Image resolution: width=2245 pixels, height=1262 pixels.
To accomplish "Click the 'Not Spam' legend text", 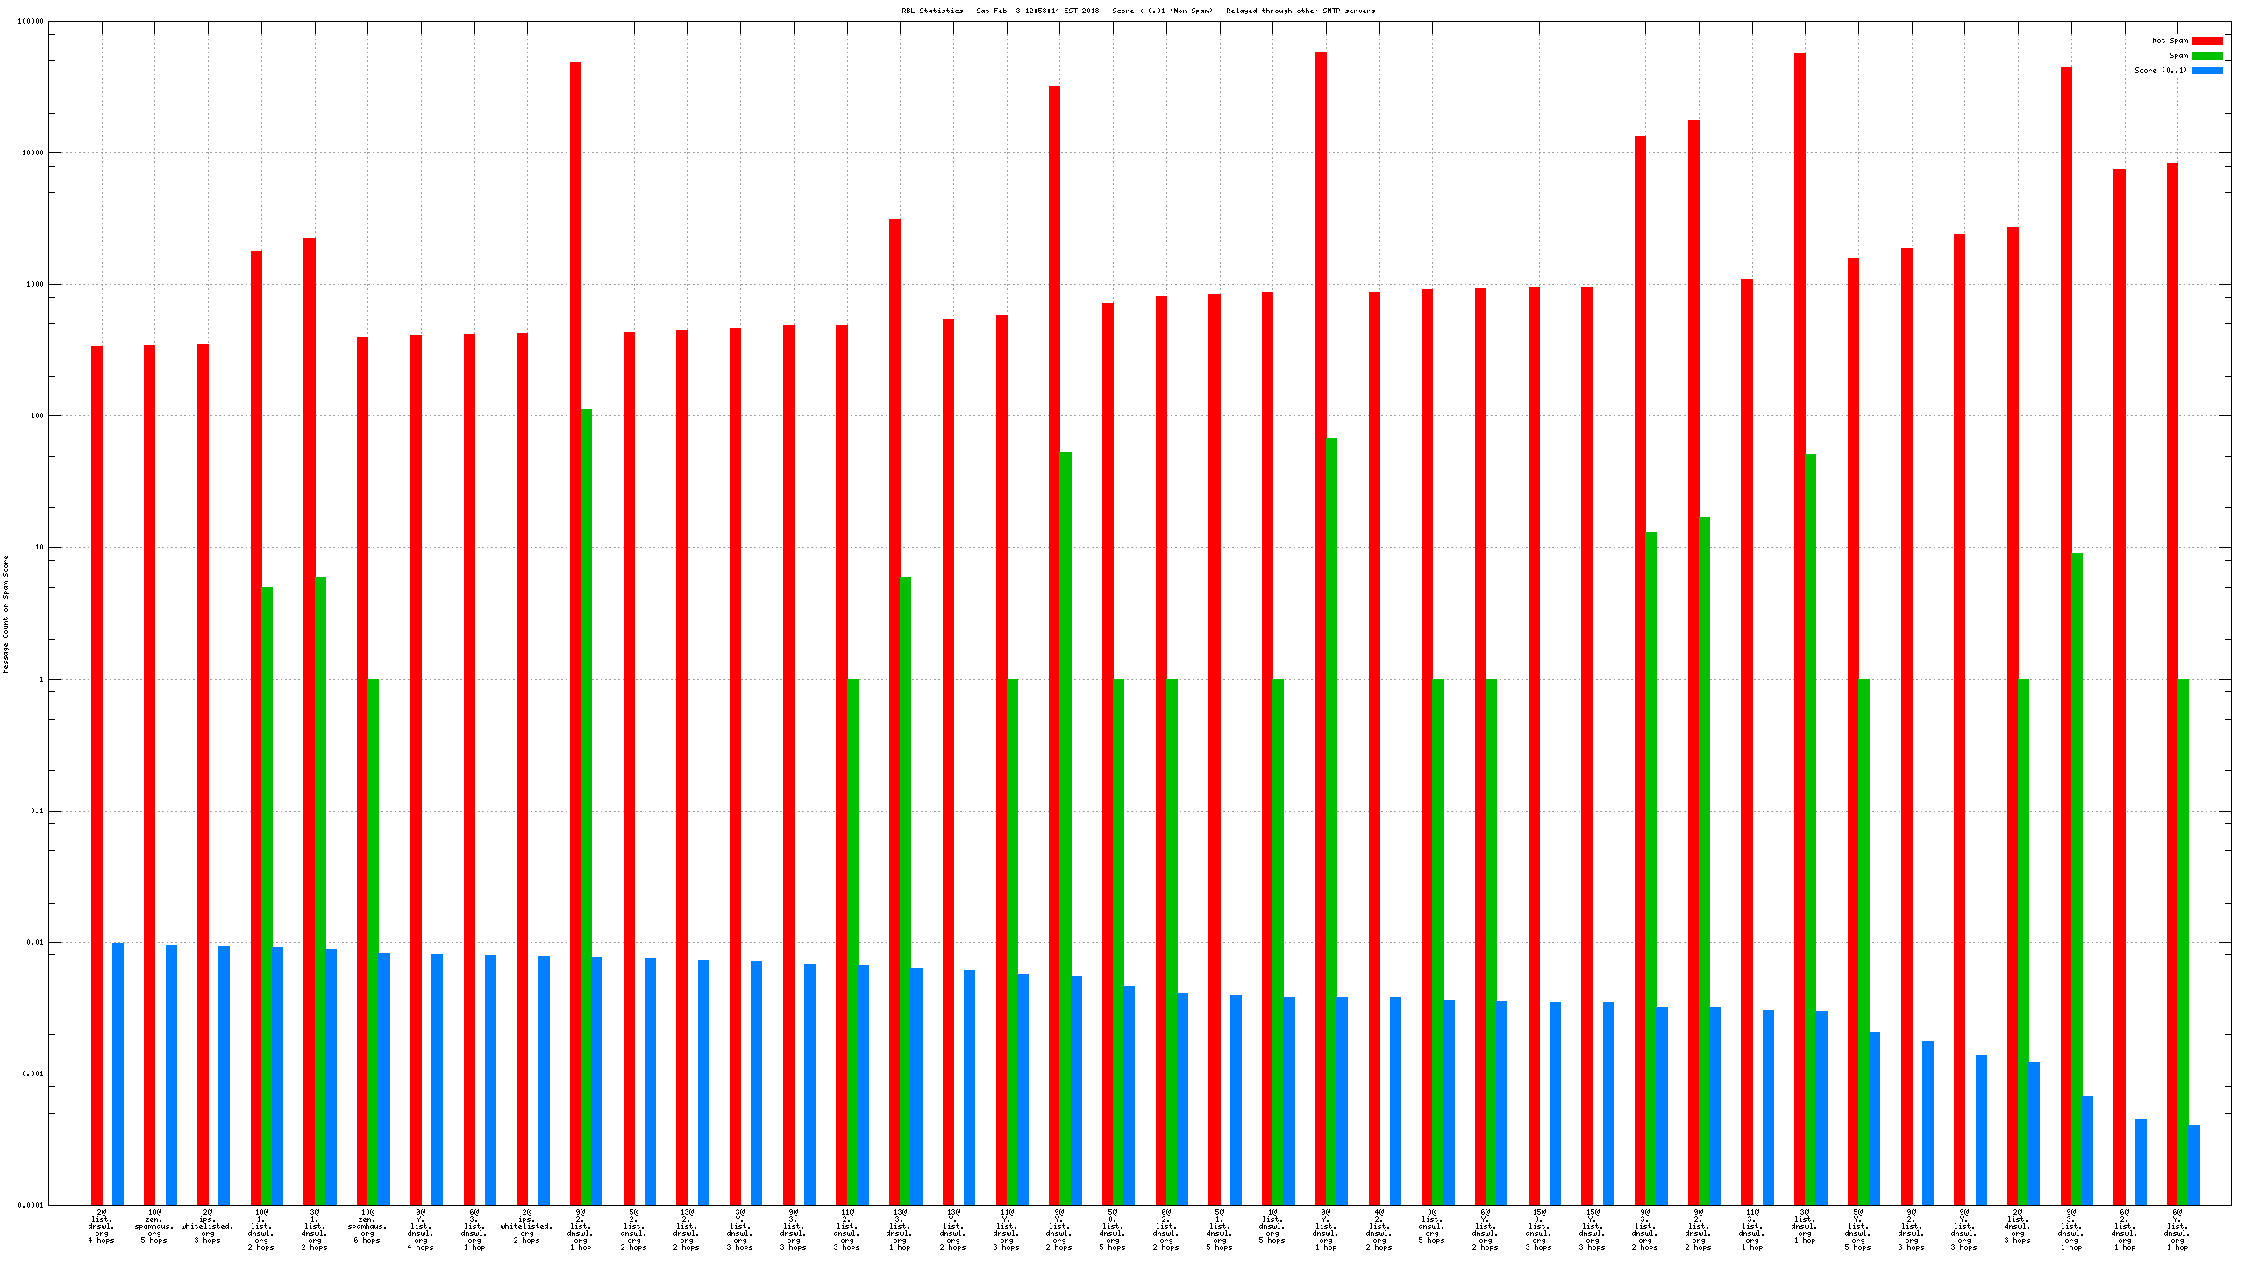I will pos(2170,40).
